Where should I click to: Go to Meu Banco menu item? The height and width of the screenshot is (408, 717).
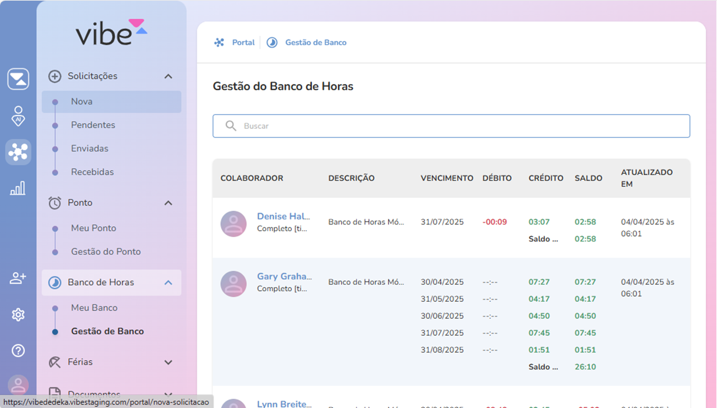click(94, 308)
